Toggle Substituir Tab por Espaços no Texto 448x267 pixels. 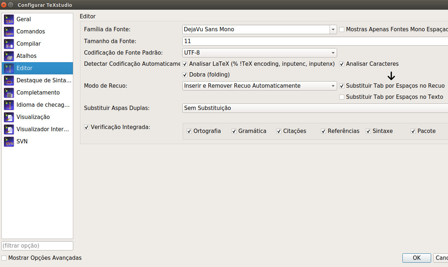pos(342,97)
